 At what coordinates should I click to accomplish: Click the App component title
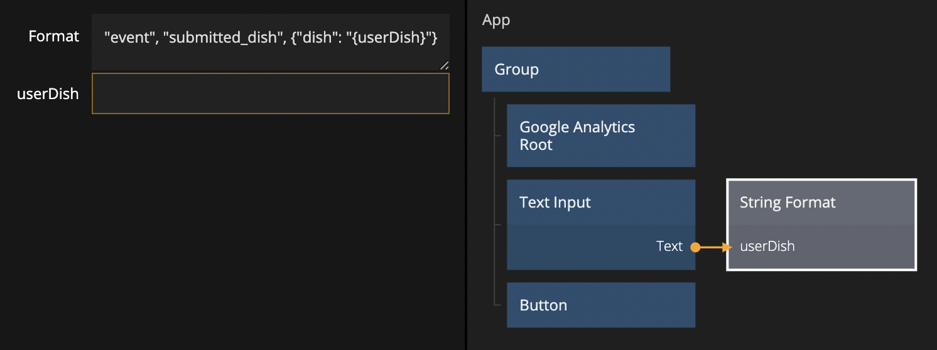(x=496, y=20)
